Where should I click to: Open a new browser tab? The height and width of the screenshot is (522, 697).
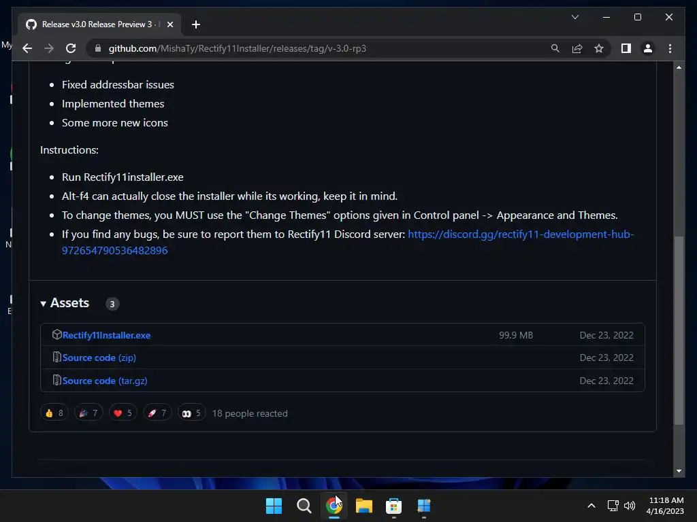(195, 24)
